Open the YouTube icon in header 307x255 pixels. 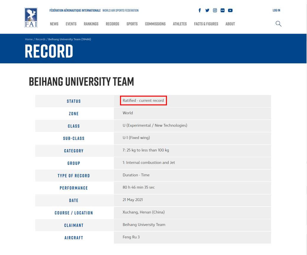[x=230, y=10]
